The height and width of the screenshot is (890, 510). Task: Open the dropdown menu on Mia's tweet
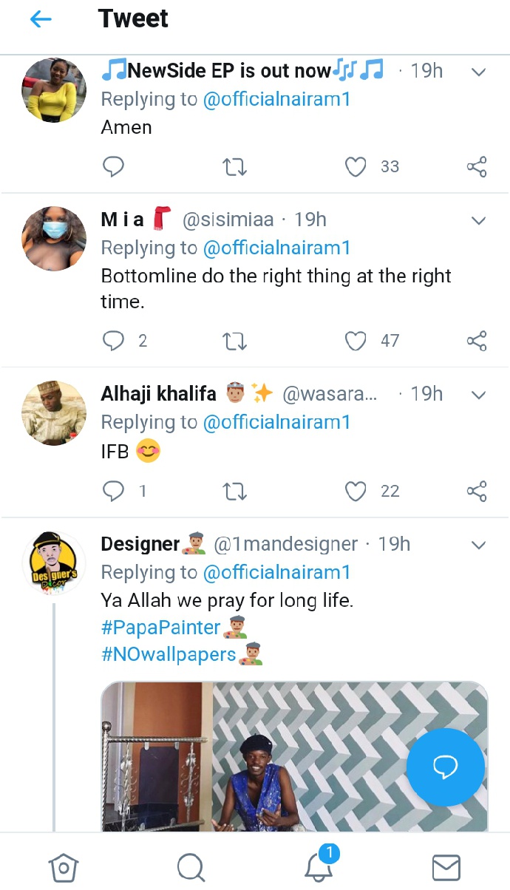pyautogui.click(x=478, y=220)
